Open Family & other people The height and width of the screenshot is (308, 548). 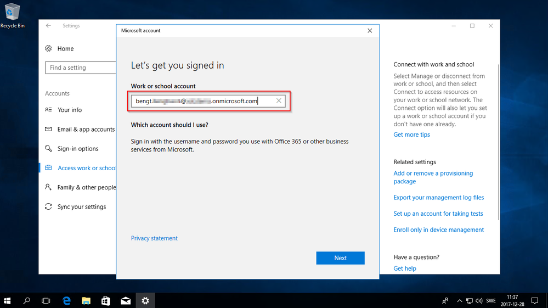tap(87, 187)
